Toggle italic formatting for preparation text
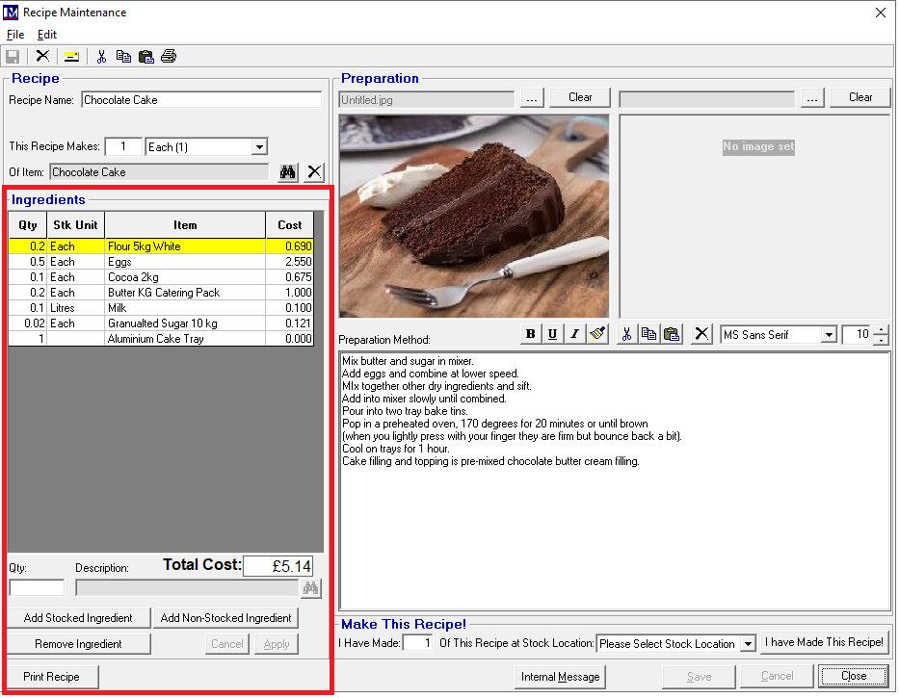 [574, 334]
